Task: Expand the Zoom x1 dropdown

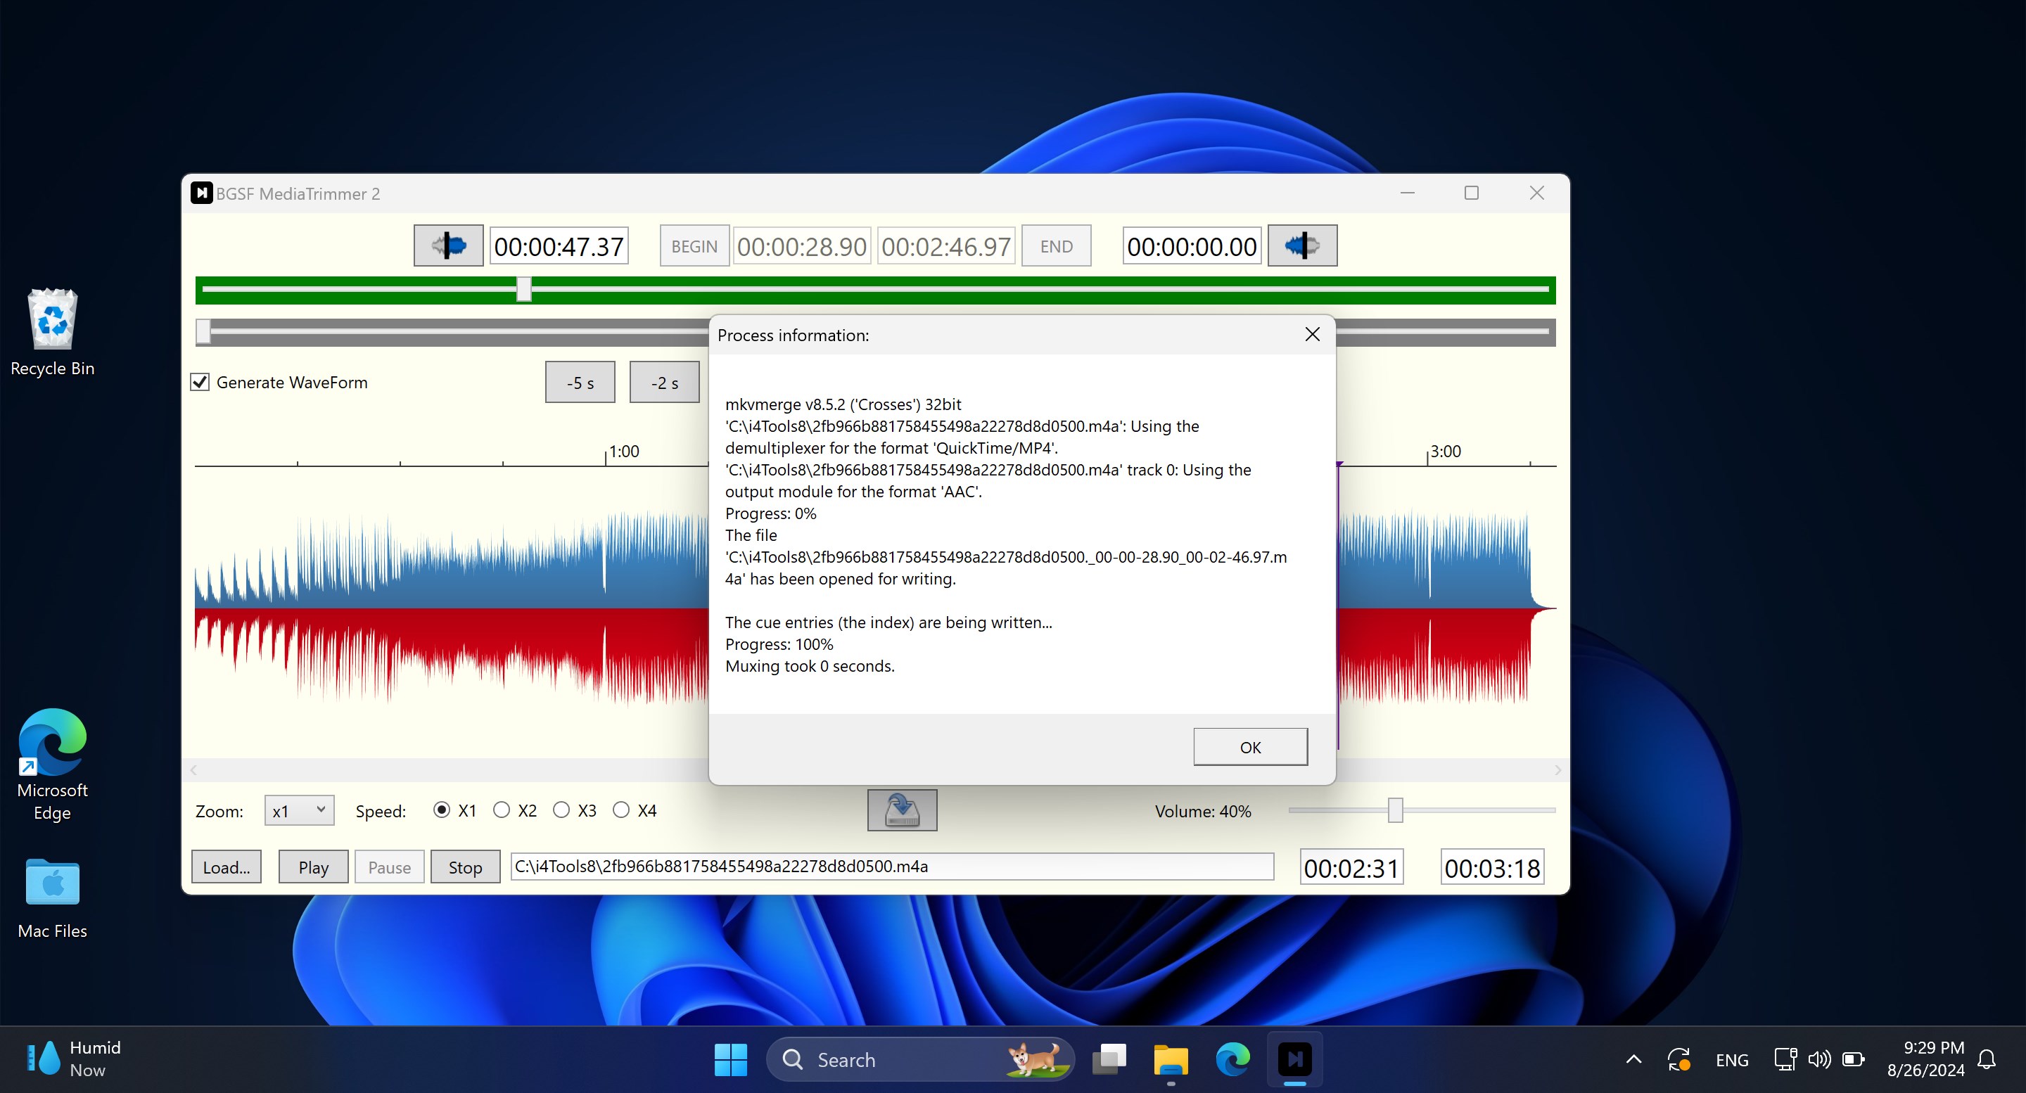Action: [300, 810]
